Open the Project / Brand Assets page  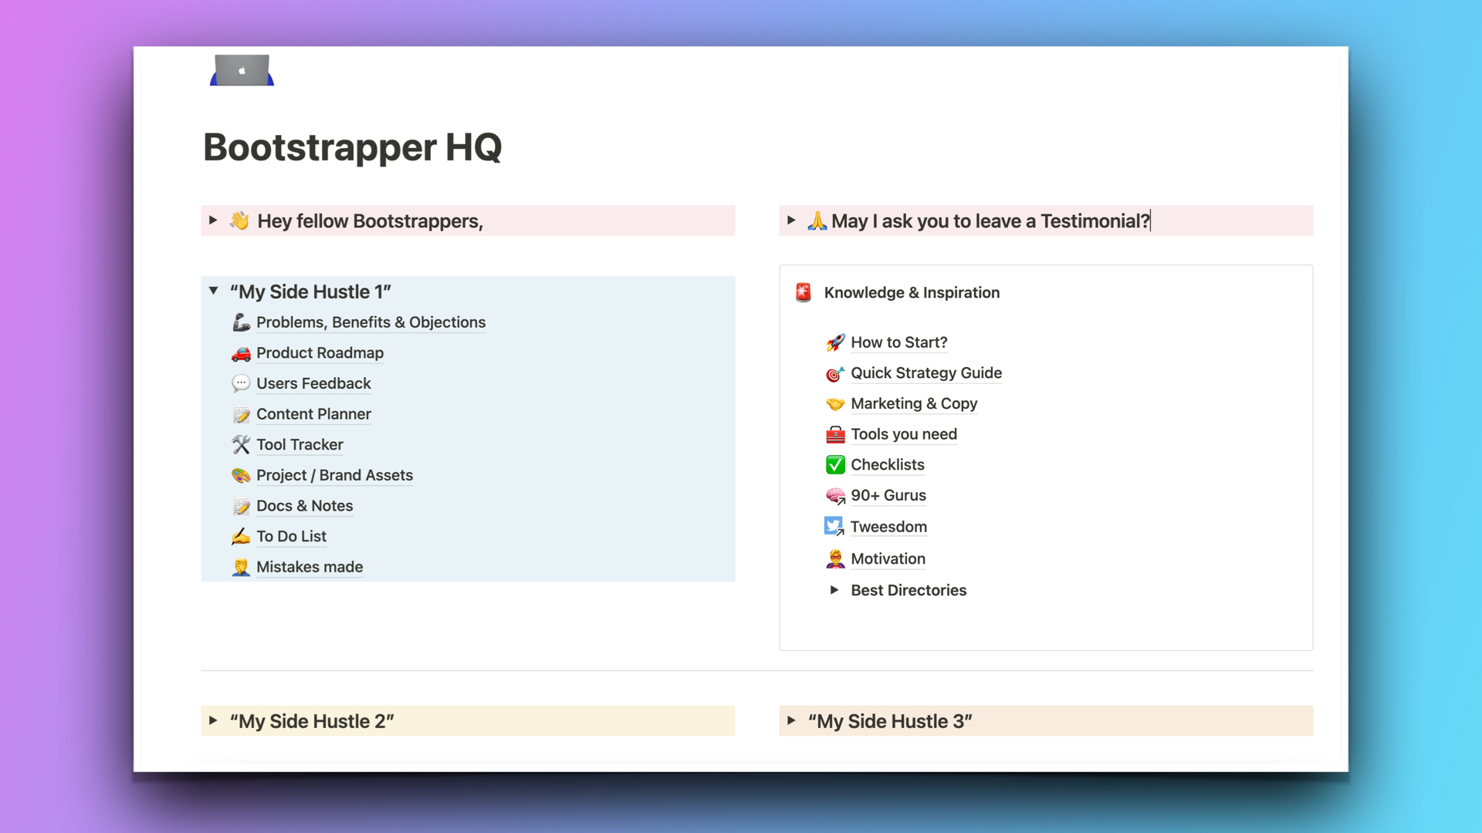(334, 475)
